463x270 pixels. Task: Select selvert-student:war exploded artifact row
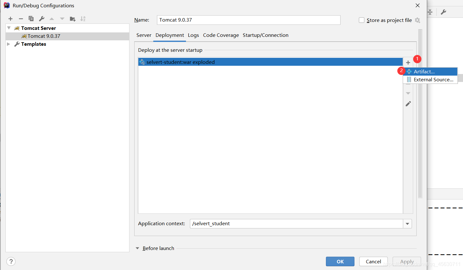tap(270, 62)
